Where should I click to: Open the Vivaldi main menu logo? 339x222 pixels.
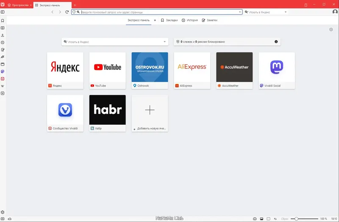point(3,5)
